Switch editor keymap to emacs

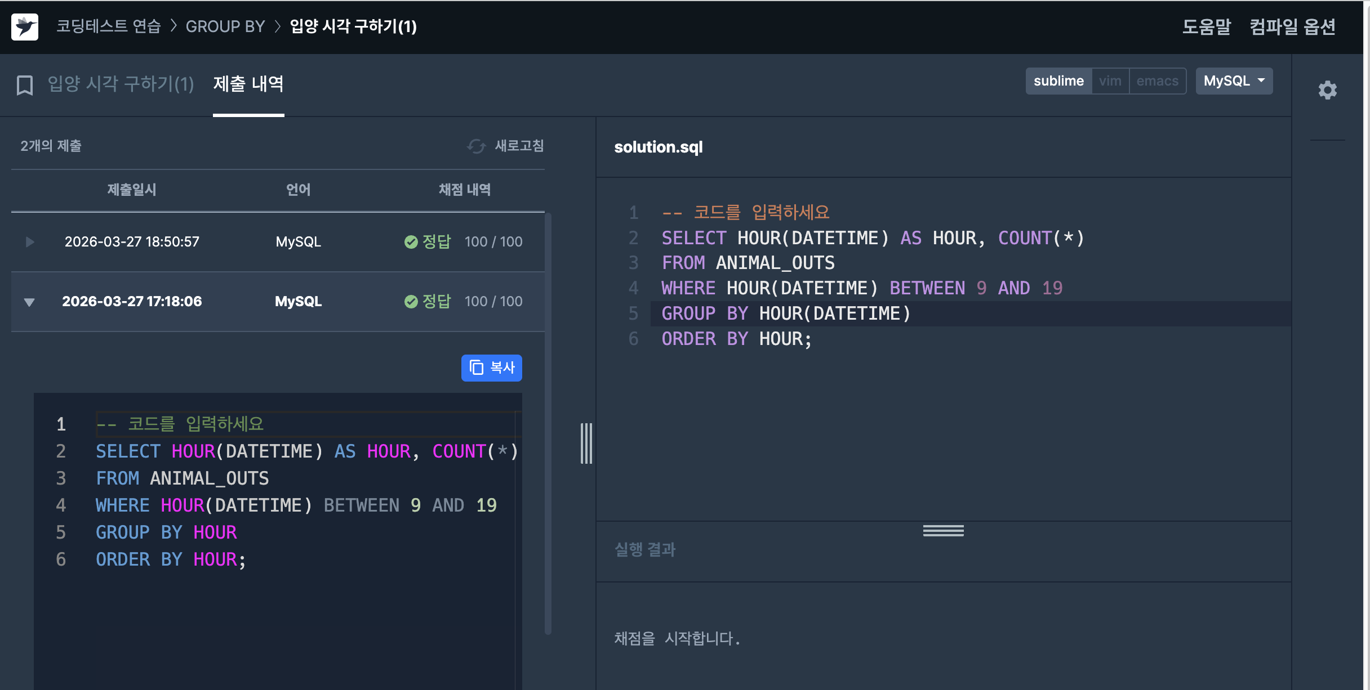(x=1157, y=81)
